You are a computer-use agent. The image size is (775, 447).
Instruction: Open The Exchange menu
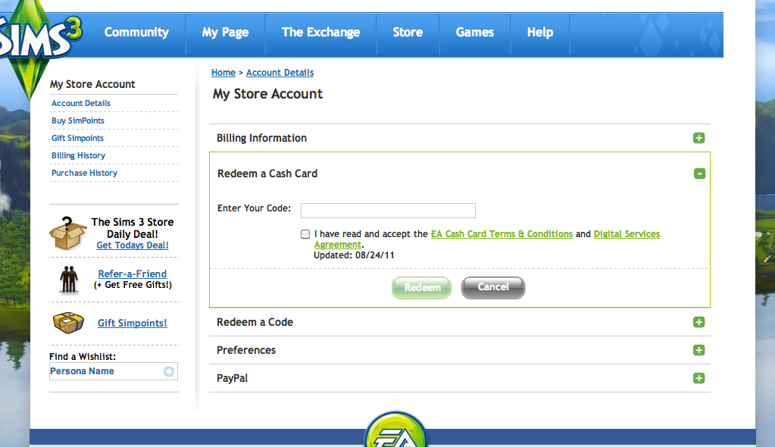coord(320,33)
